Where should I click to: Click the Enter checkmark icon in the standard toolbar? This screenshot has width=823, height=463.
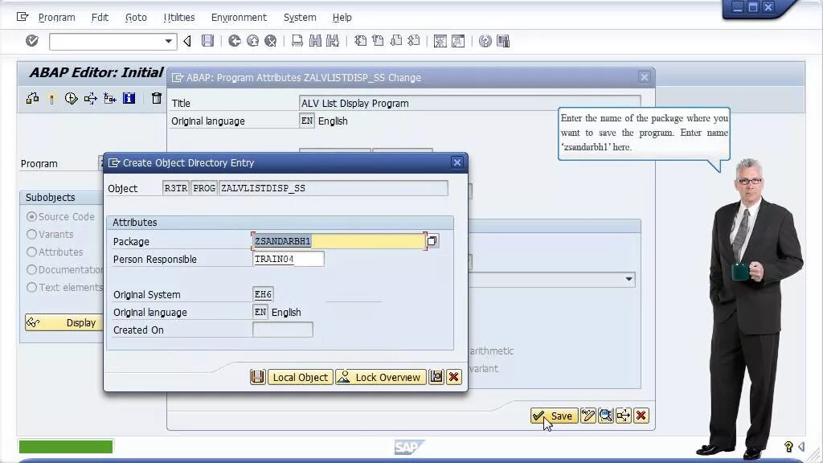(32, 41)
